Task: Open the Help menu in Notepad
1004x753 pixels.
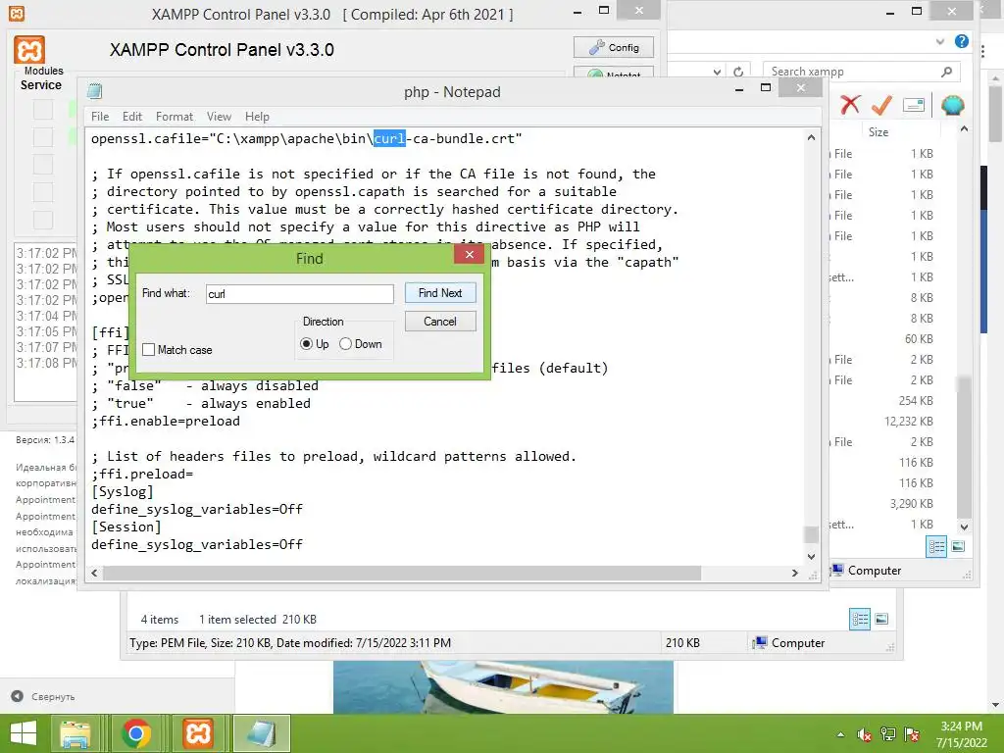Action: (x=257, y=117)
